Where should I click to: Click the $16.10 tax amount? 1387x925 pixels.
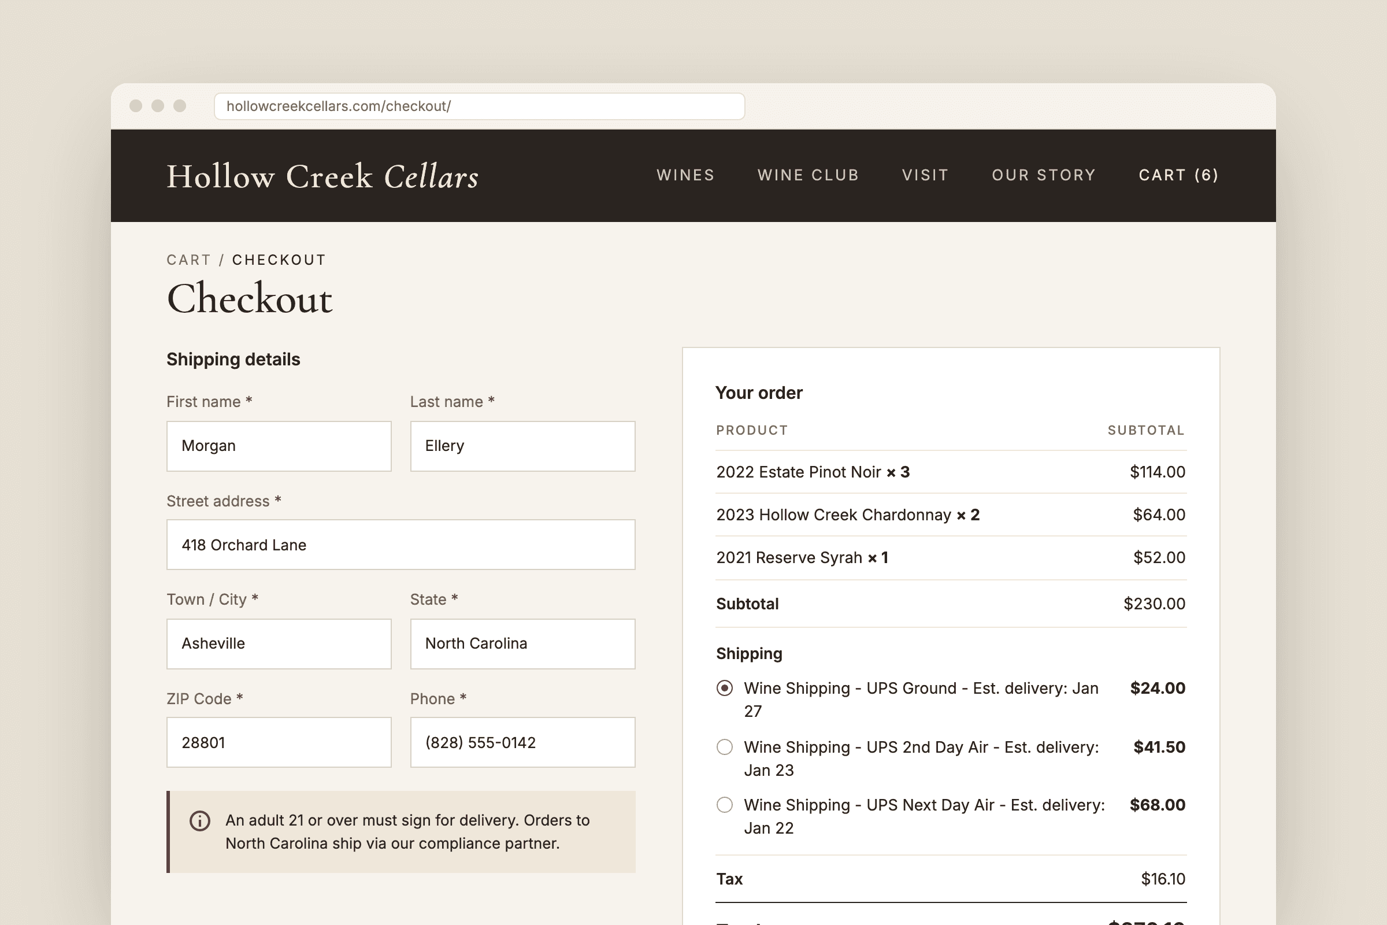click(1163, 879)
